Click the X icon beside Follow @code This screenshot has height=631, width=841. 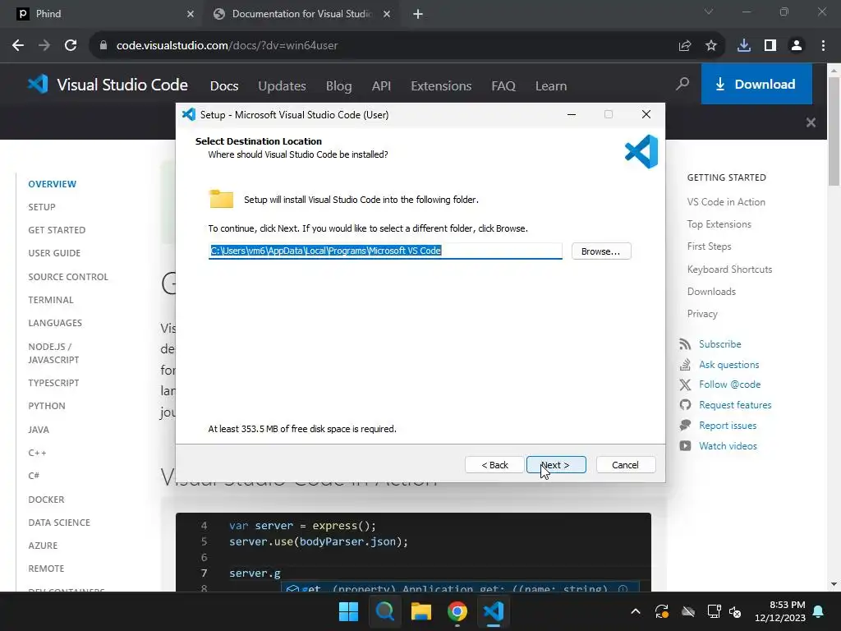click(x=685, y=385)
